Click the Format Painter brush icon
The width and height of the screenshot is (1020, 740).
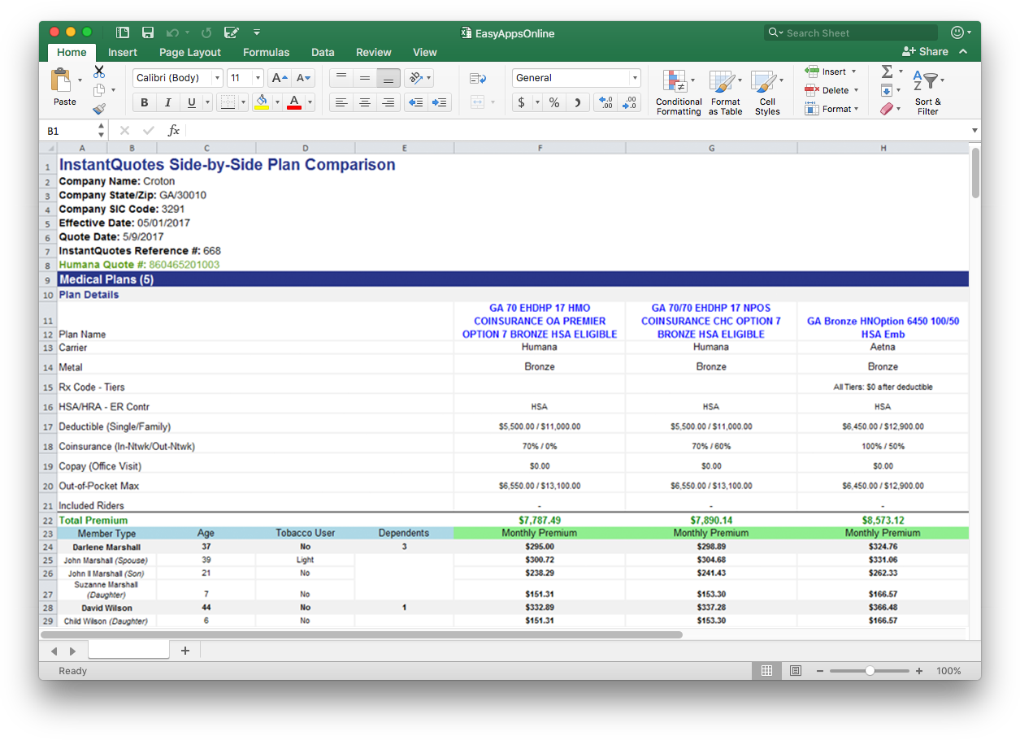99,109
